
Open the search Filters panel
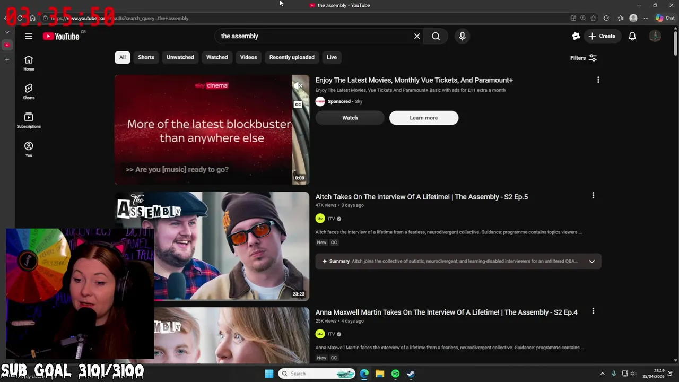tap(584, 58)
